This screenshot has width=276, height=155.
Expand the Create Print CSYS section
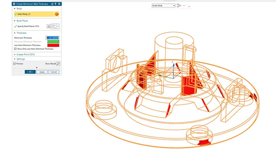coord(26,54)
